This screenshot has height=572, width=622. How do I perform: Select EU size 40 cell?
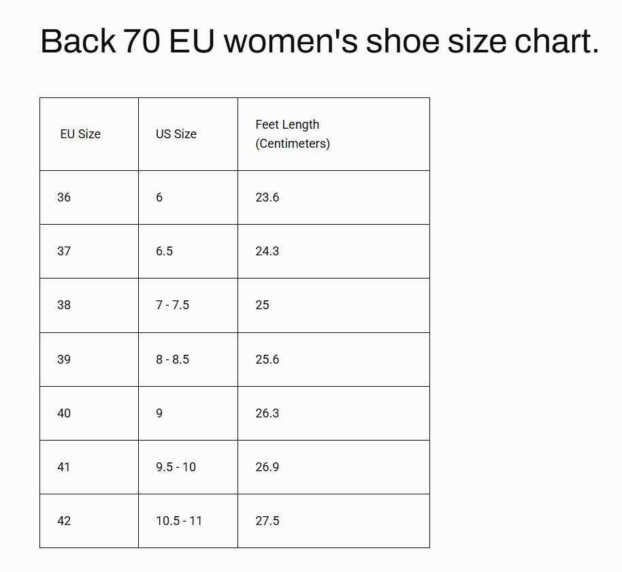(64, 413)
